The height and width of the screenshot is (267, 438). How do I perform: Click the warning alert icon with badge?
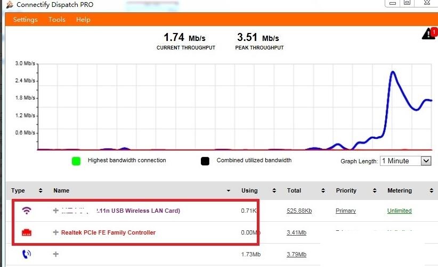coord(429,34)
